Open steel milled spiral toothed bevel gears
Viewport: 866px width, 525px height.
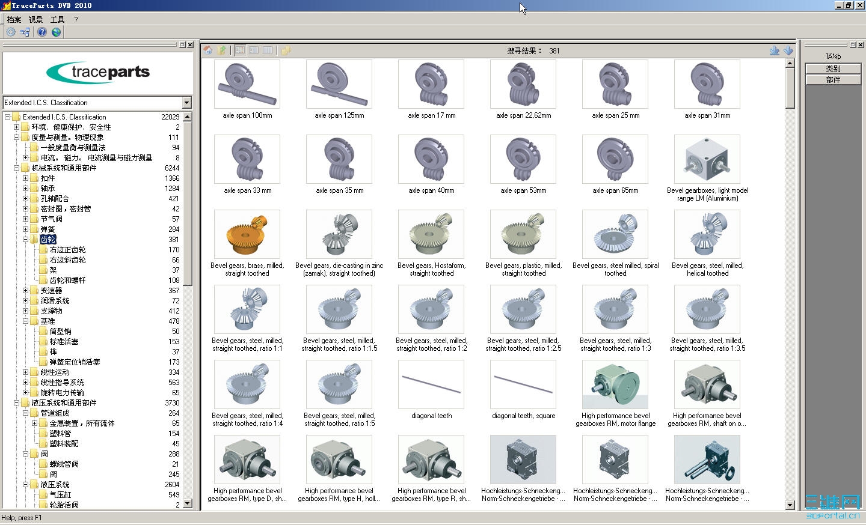pyautogui.click(x=615, y=234)
